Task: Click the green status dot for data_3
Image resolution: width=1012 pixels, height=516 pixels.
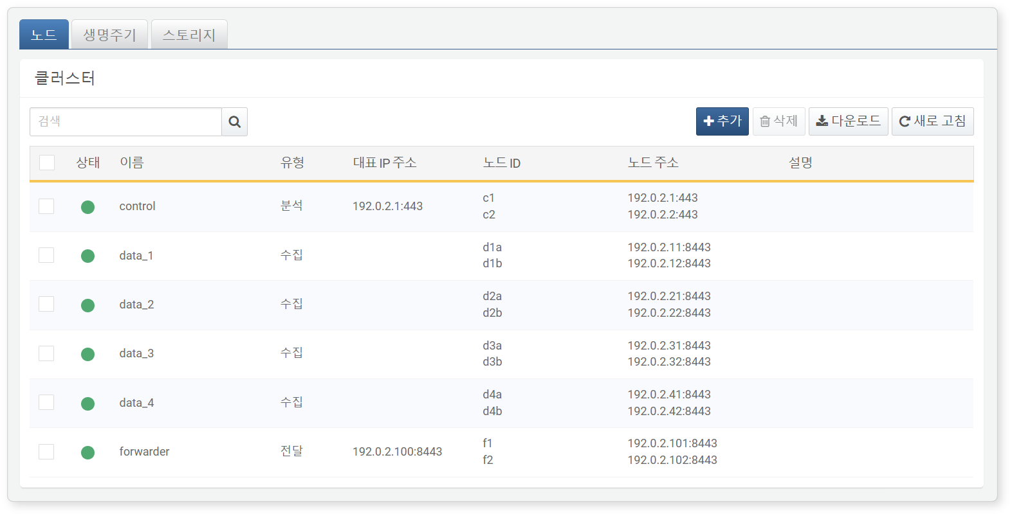Action: 88,354
